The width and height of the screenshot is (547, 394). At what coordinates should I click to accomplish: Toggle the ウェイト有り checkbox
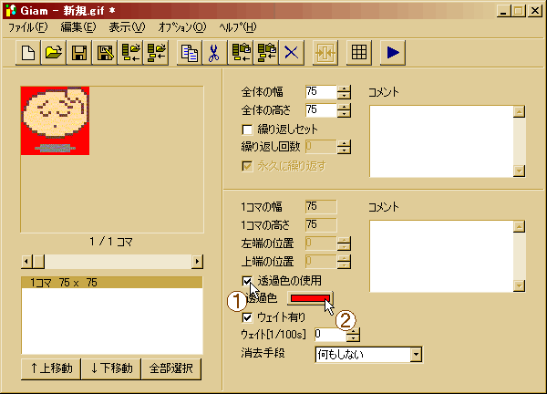[247, 318]
